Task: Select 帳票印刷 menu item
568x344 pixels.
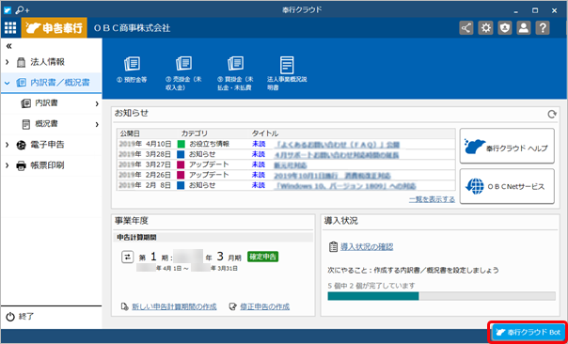Action: (51, 165)
